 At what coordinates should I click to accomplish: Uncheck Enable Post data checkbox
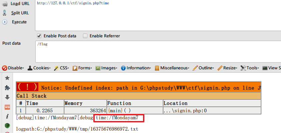point(39,36)
